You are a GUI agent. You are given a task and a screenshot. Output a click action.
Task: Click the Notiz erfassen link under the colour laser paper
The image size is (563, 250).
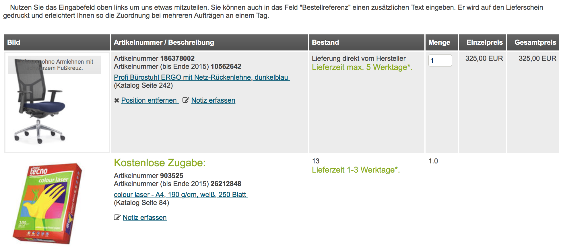[x=145, y=218]
